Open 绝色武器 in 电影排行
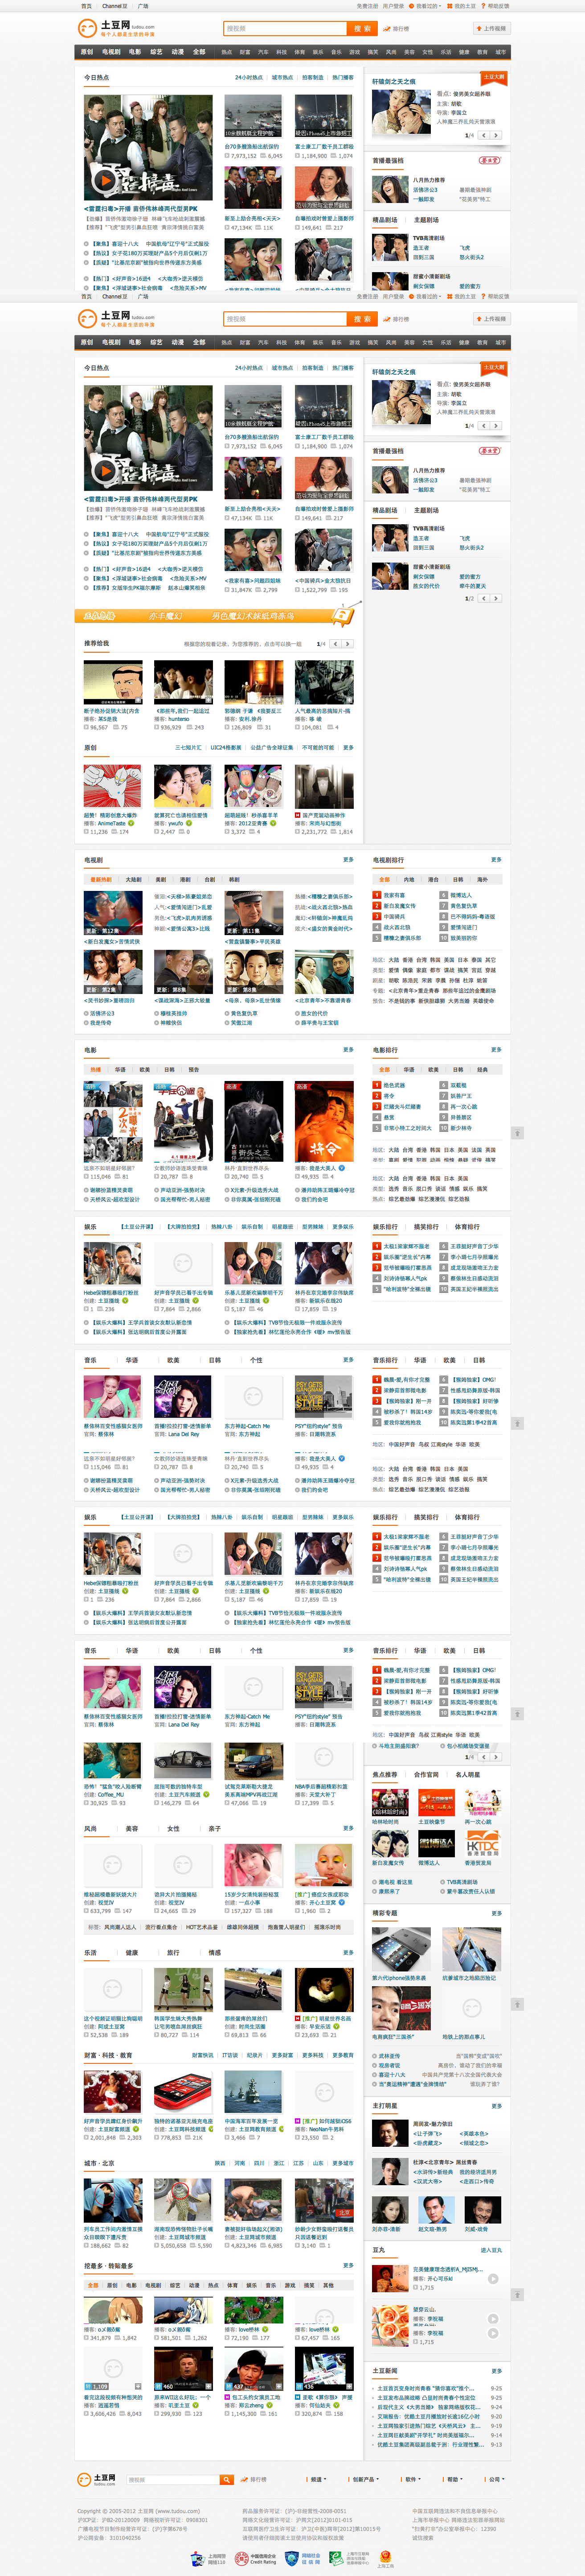 point(394,1084)
